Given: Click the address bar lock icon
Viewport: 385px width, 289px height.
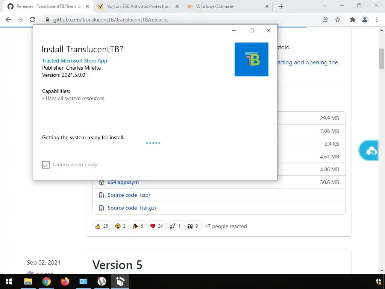Looking at the screenshot, I should (x=47, y=20).
